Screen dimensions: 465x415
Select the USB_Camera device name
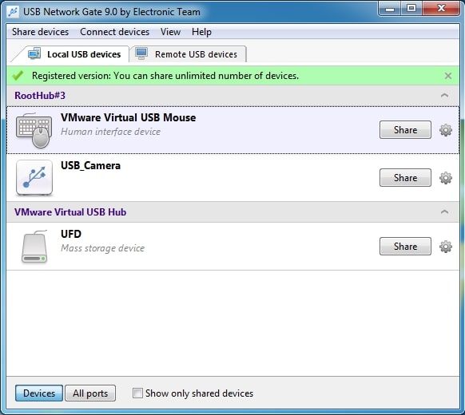[90, 165]
